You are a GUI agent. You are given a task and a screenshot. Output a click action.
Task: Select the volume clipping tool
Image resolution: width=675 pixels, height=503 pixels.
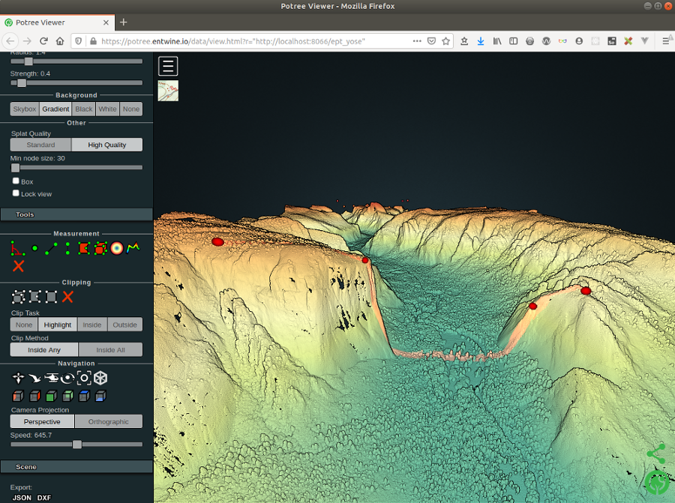(x=18, y=297)
